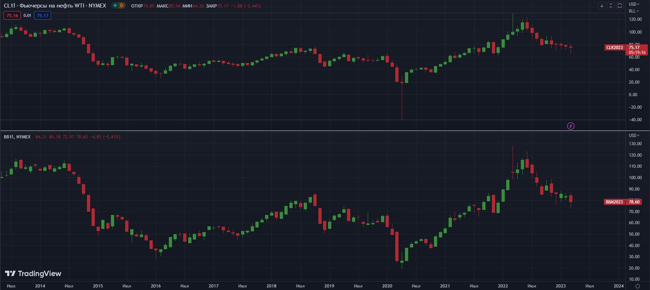650x290 pixels.
Task: Click the 75.17 last price tag on price axis
Action: (x=634, y=47)
